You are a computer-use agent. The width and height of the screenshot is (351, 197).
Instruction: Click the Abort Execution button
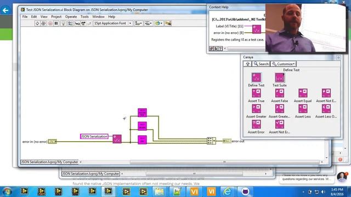pyautogui.click(x=50, y=23)
